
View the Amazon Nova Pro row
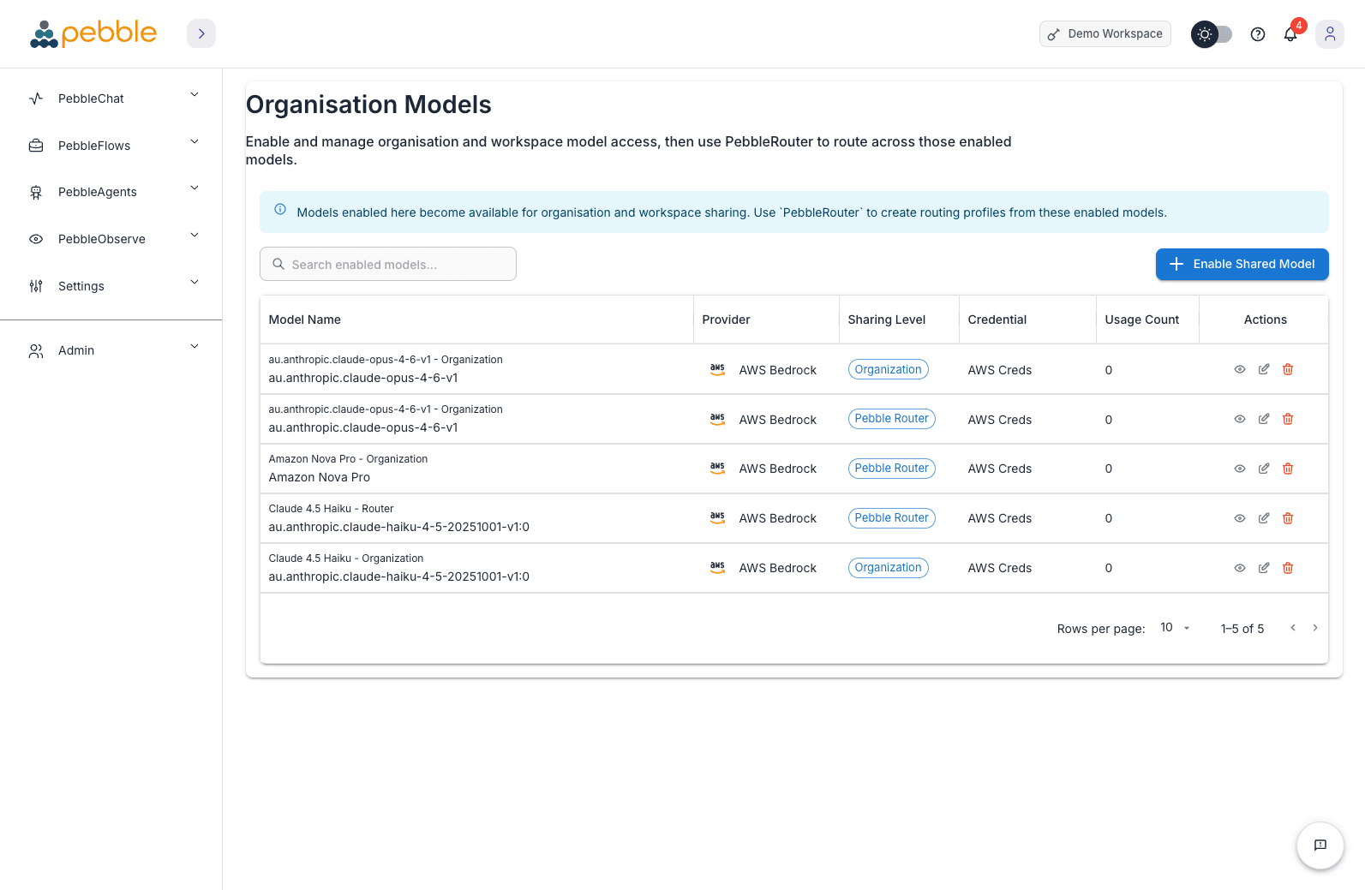[1240, 469]
